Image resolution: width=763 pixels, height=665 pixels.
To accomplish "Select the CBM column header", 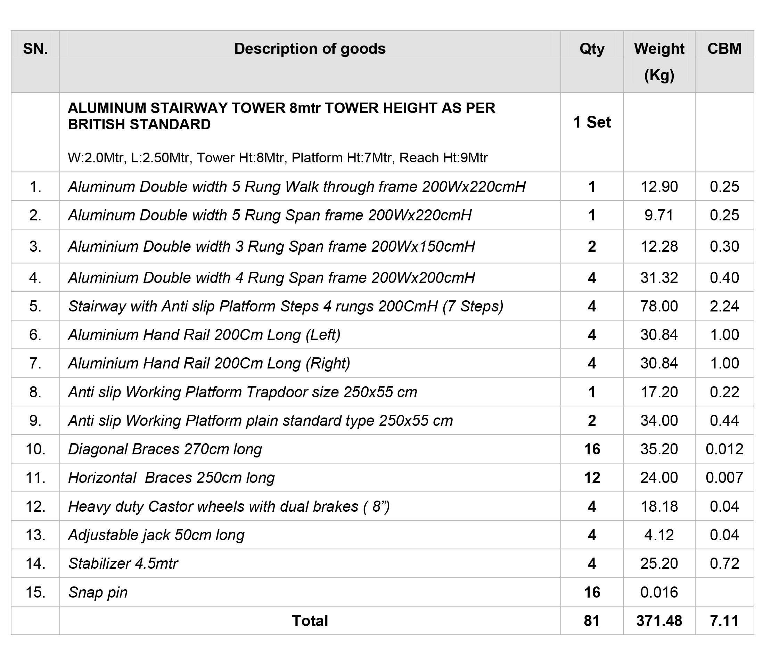I will (x=724, y=49).
